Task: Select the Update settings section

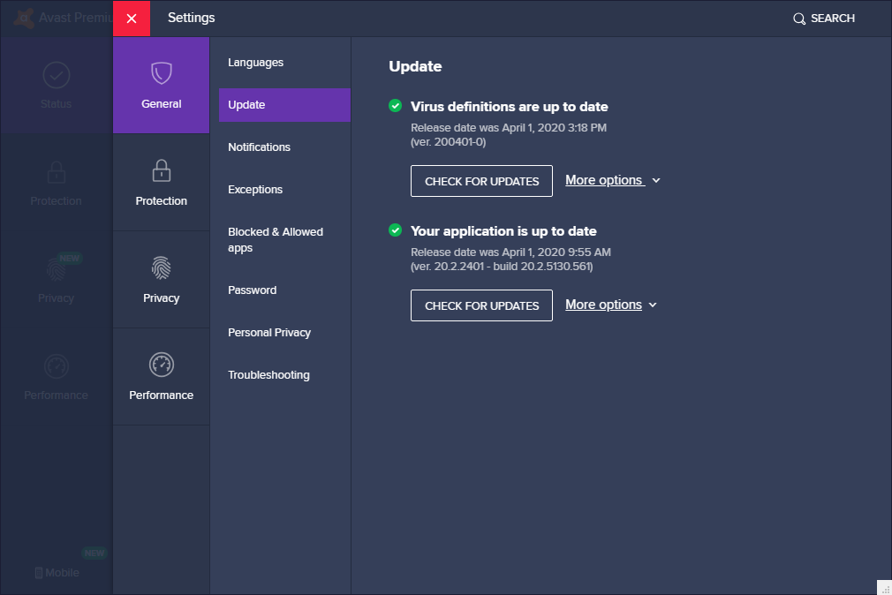Action: click(x=284, y=105)
